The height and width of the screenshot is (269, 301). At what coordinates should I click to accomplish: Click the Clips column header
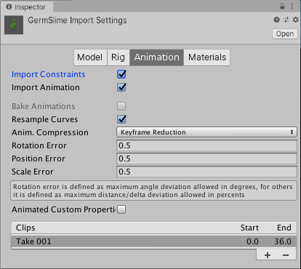(25, 228)
